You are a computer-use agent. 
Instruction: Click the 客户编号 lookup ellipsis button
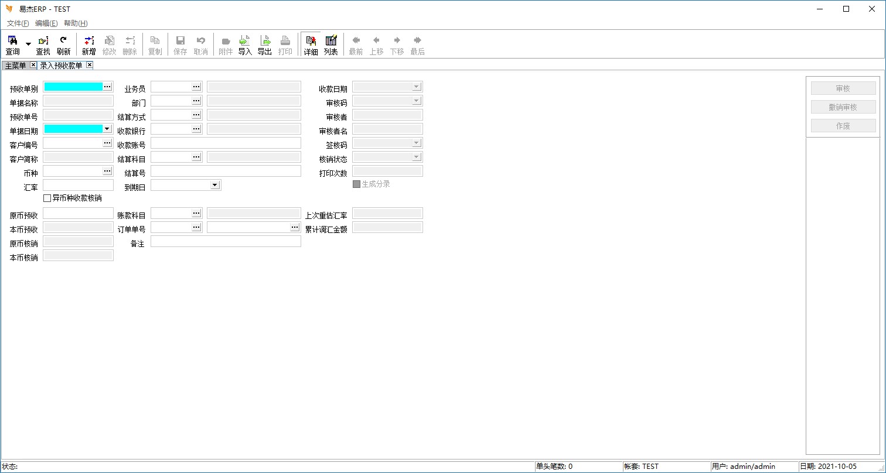107,143
